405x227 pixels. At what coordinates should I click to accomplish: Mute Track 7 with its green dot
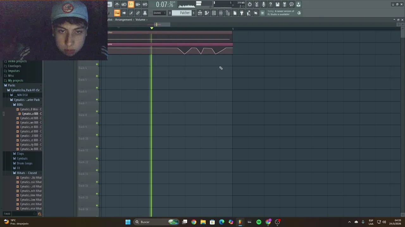pos(97,100)
